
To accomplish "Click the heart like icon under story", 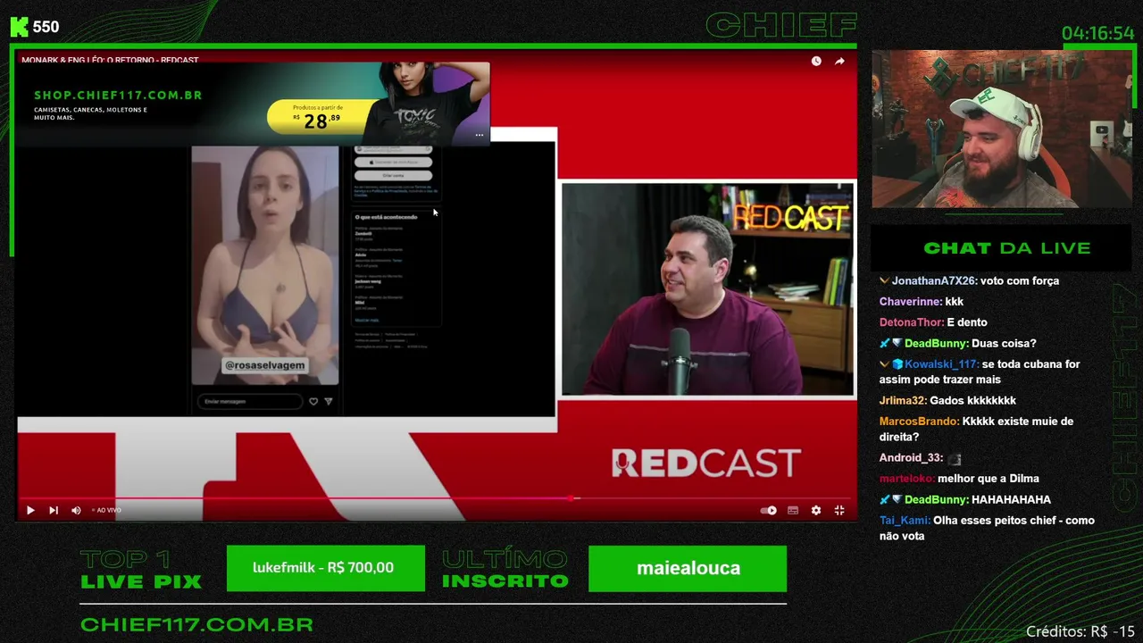I will pyautogui.click(x=313, y=402).
